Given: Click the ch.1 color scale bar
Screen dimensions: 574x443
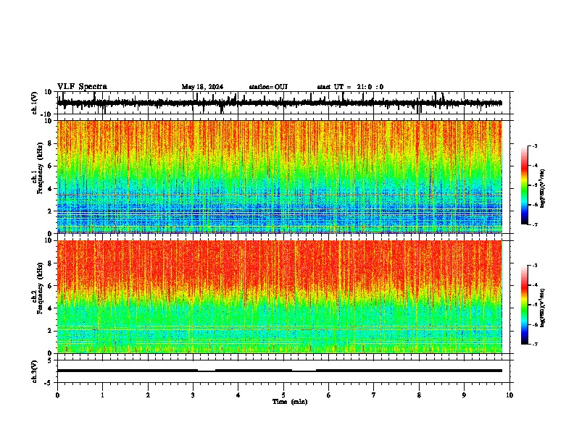Looking at the screenshot, I should (x=525, y=185).
